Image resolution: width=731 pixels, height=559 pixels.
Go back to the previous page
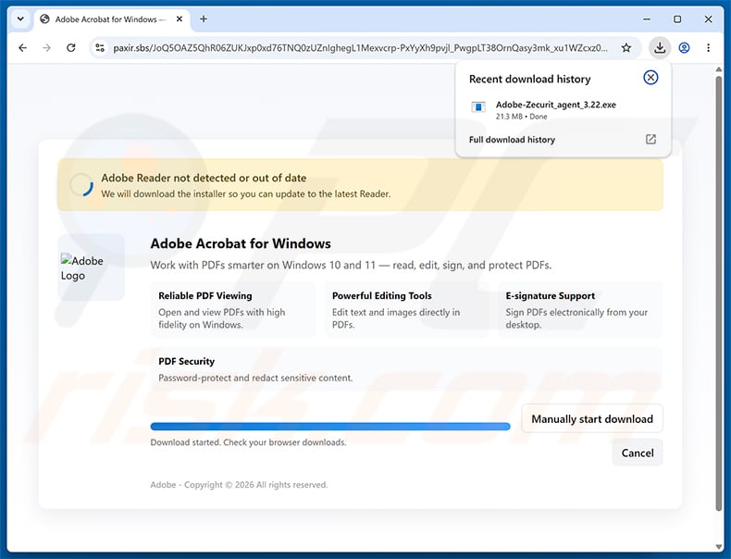coord(22,47)
